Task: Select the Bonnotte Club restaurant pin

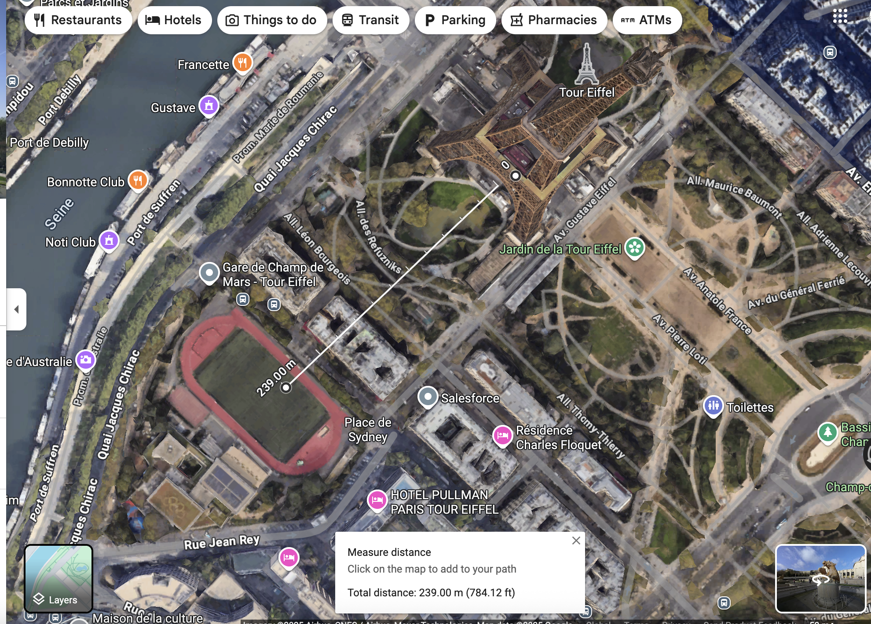Action: pos(138,180)
